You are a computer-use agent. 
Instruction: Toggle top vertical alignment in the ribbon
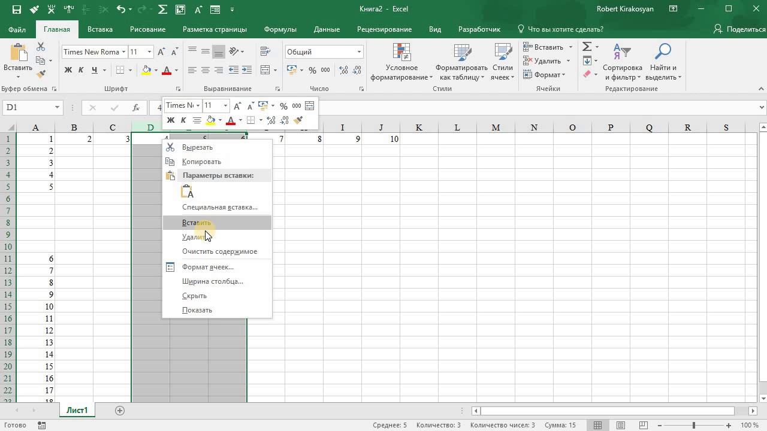point(192,51)
